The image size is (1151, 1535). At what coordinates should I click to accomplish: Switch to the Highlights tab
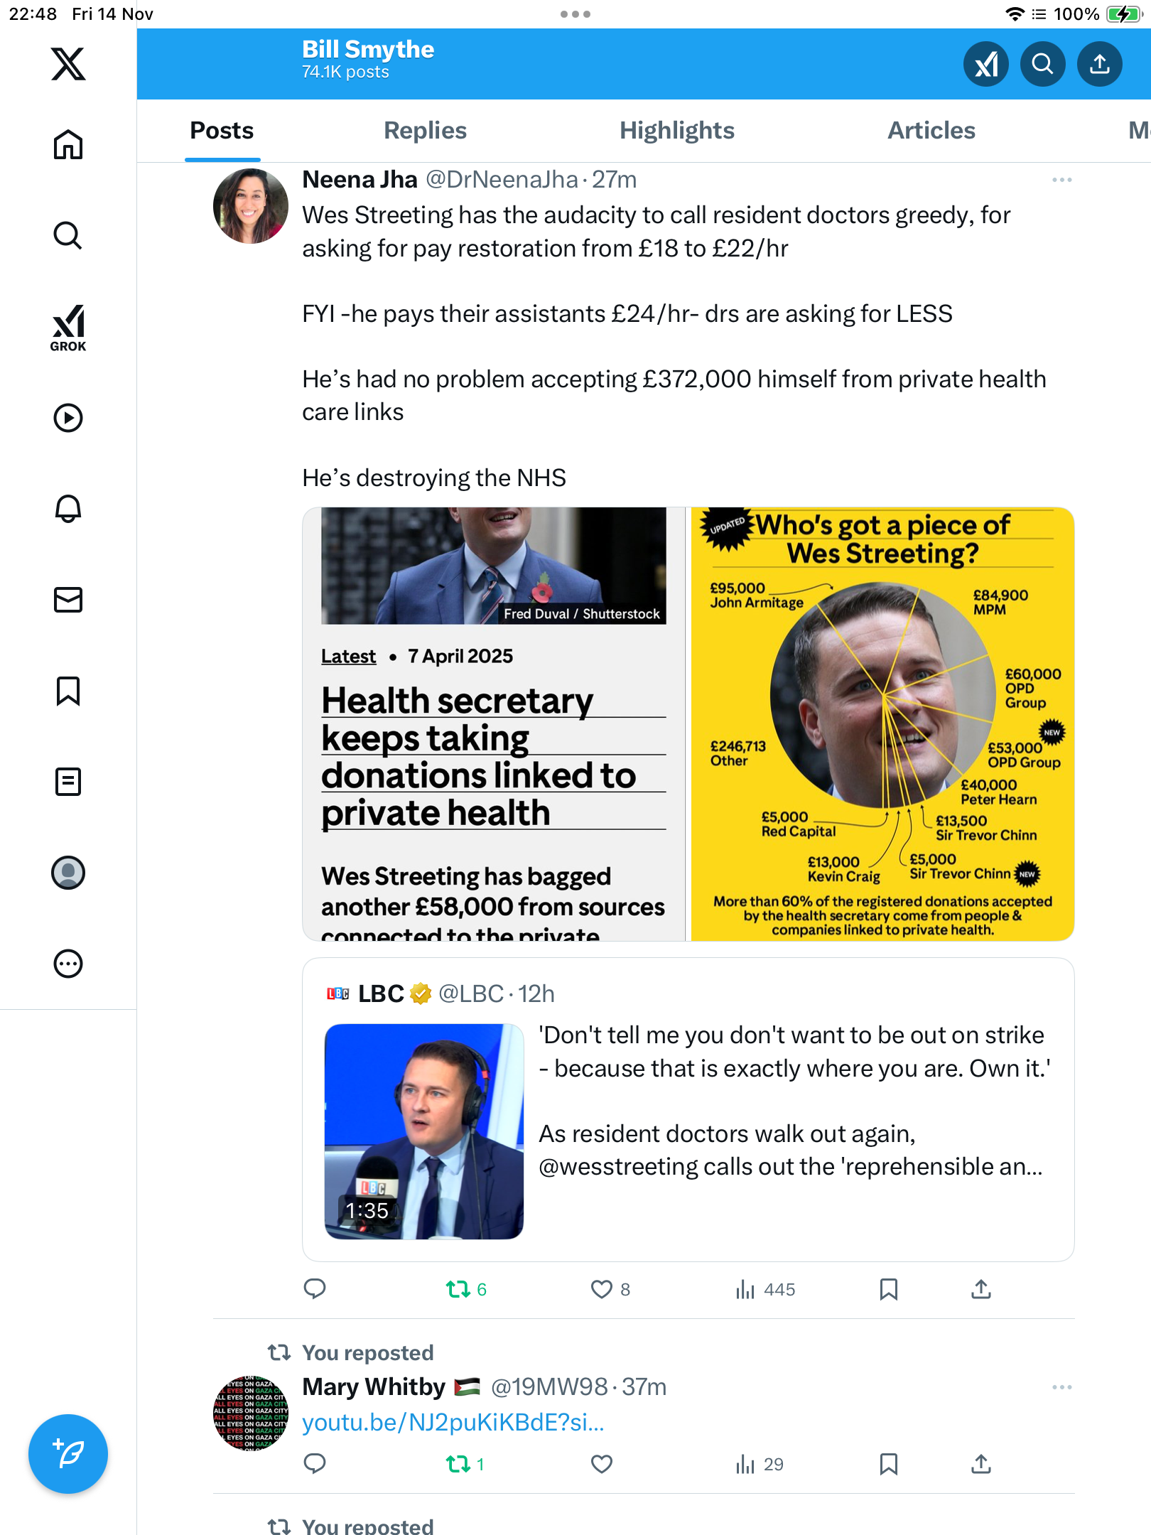point(676,131)
